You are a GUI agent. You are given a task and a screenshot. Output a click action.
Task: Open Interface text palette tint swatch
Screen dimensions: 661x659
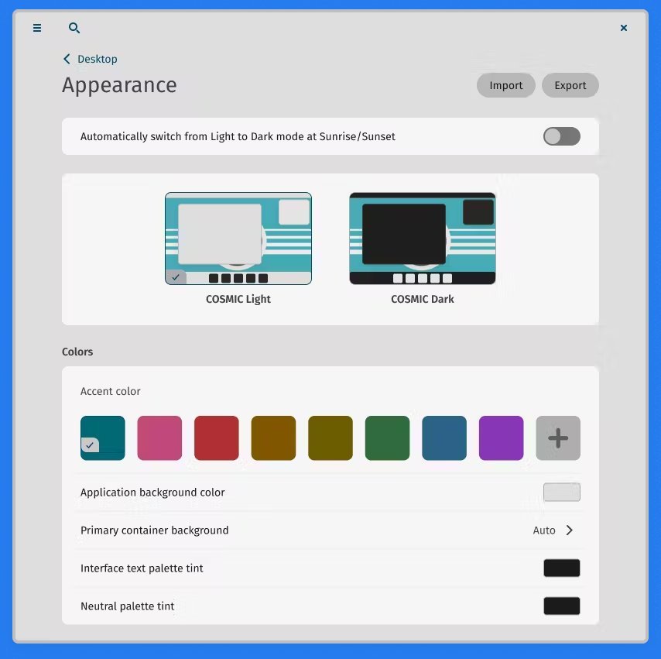[561, 568]
